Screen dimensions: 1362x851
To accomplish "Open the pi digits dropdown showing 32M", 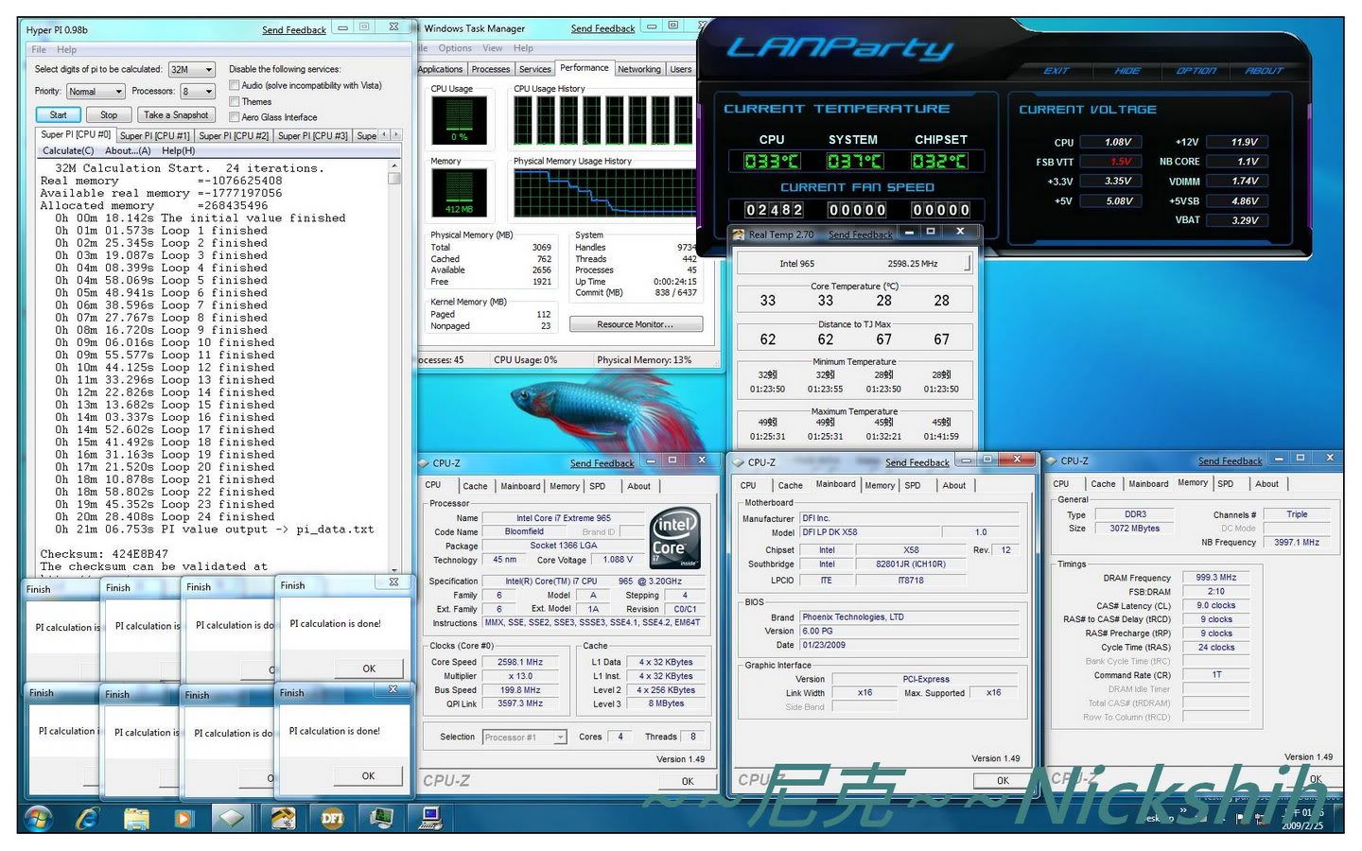I will 192,69.
